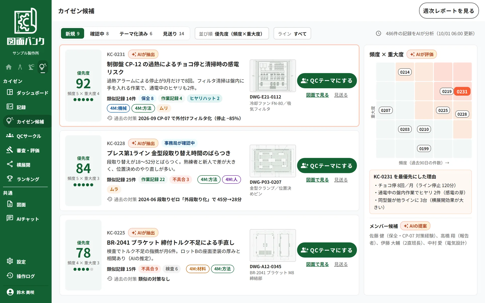Image resolution: width=485 pixels, height=303 pixels.
Task: Click QCテーマにする for KC-0228
Action: 327,166
